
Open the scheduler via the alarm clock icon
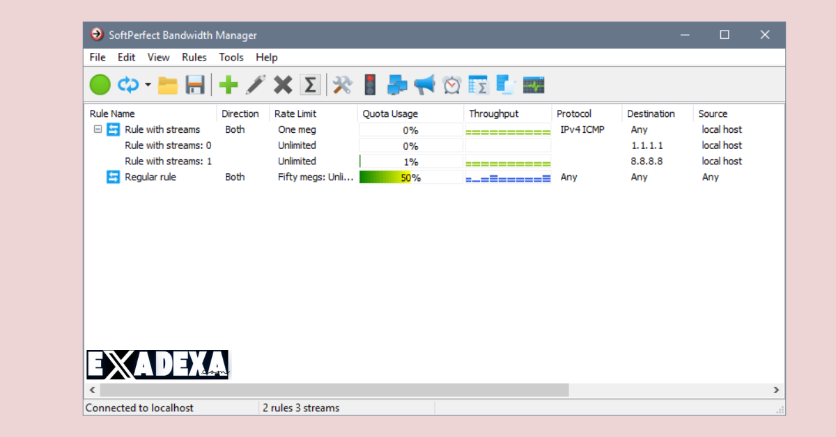pyautogui.click(x=451, y=84)
